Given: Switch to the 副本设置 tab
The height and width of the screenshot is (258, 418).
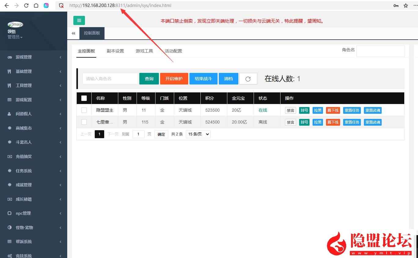Looking at the screenshot, I should click(115, 51).
